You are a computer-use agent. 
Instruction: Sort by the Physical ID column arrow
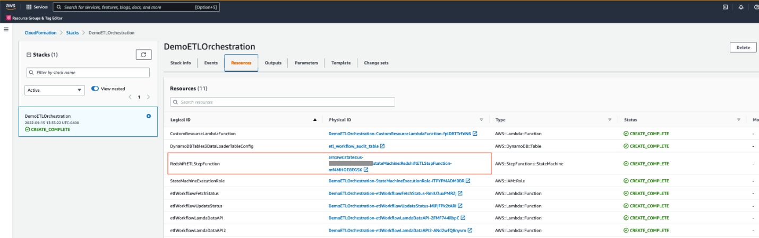pyautogui.click(x=482, y=120)
